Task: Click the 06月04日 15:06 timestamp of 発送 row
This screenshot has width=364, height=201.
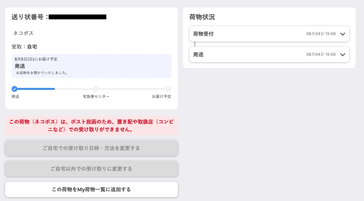Action: (x=321, y=54)
